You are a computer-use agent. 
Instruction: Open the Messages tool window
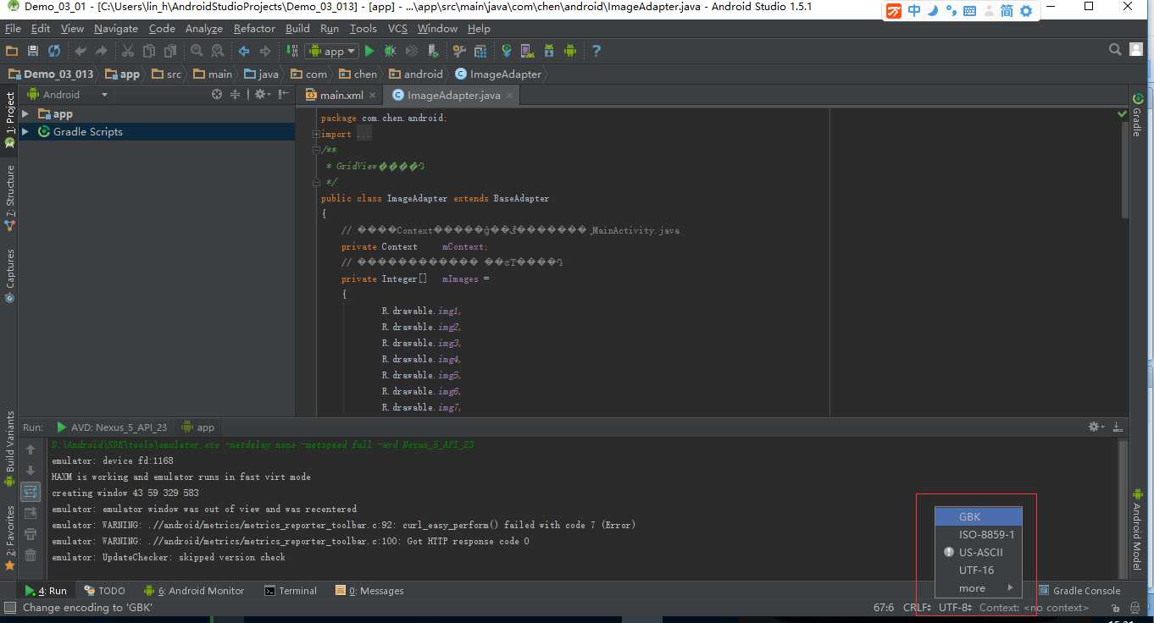tap(369, 591)
